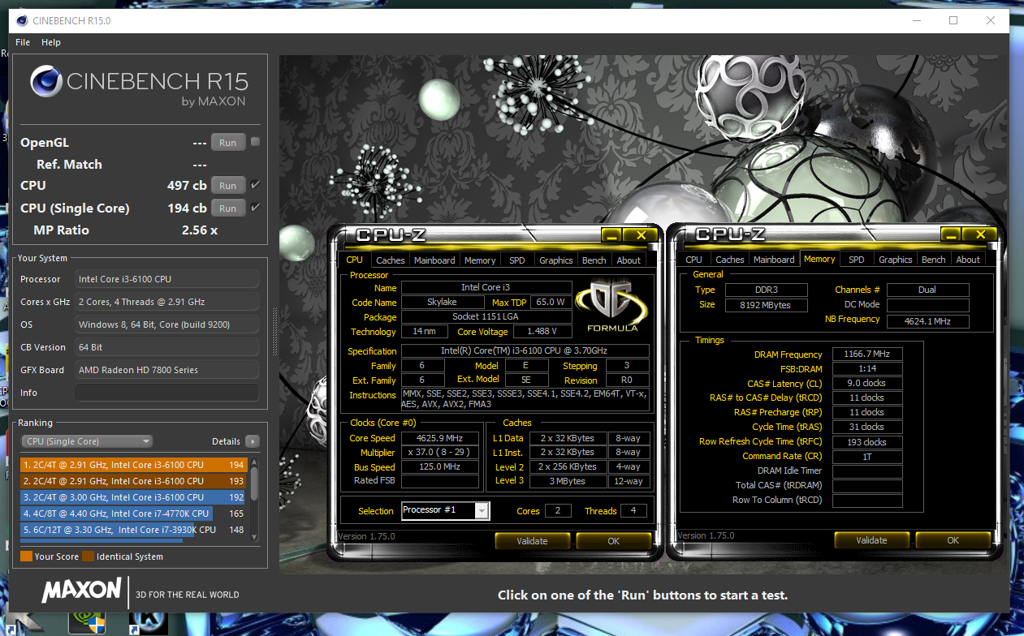Click OK in the CPU-Z CPU window
Image resolution: width=1024 pixels, height=636 pixels.
613,541
